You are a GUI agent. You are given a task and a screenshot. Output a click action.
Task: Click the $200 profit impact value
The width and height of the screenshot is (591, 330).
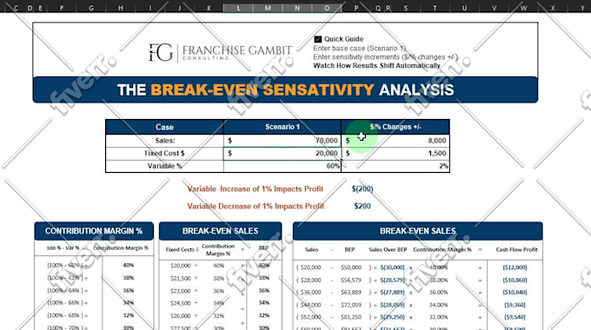click(362, 207)
